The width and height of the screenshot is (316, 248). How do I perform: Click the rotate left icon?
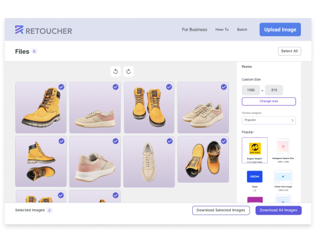[115, 71]
